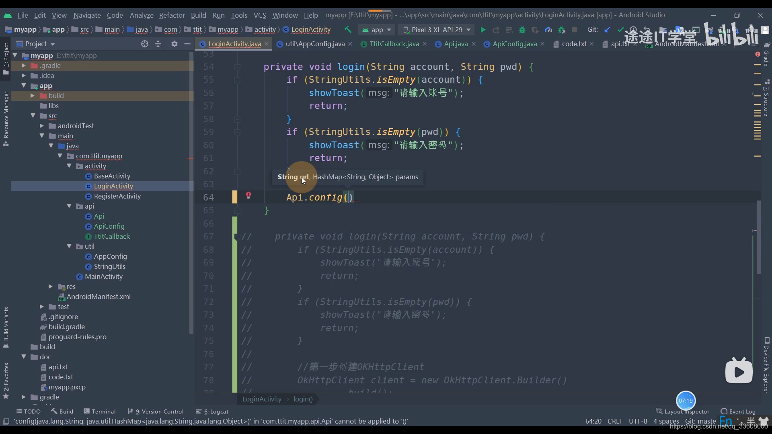Image resolution: width=772 pixels, height=434 pixels.
Task: Toggle the Structure side panel
Action: tap(766, 98)
